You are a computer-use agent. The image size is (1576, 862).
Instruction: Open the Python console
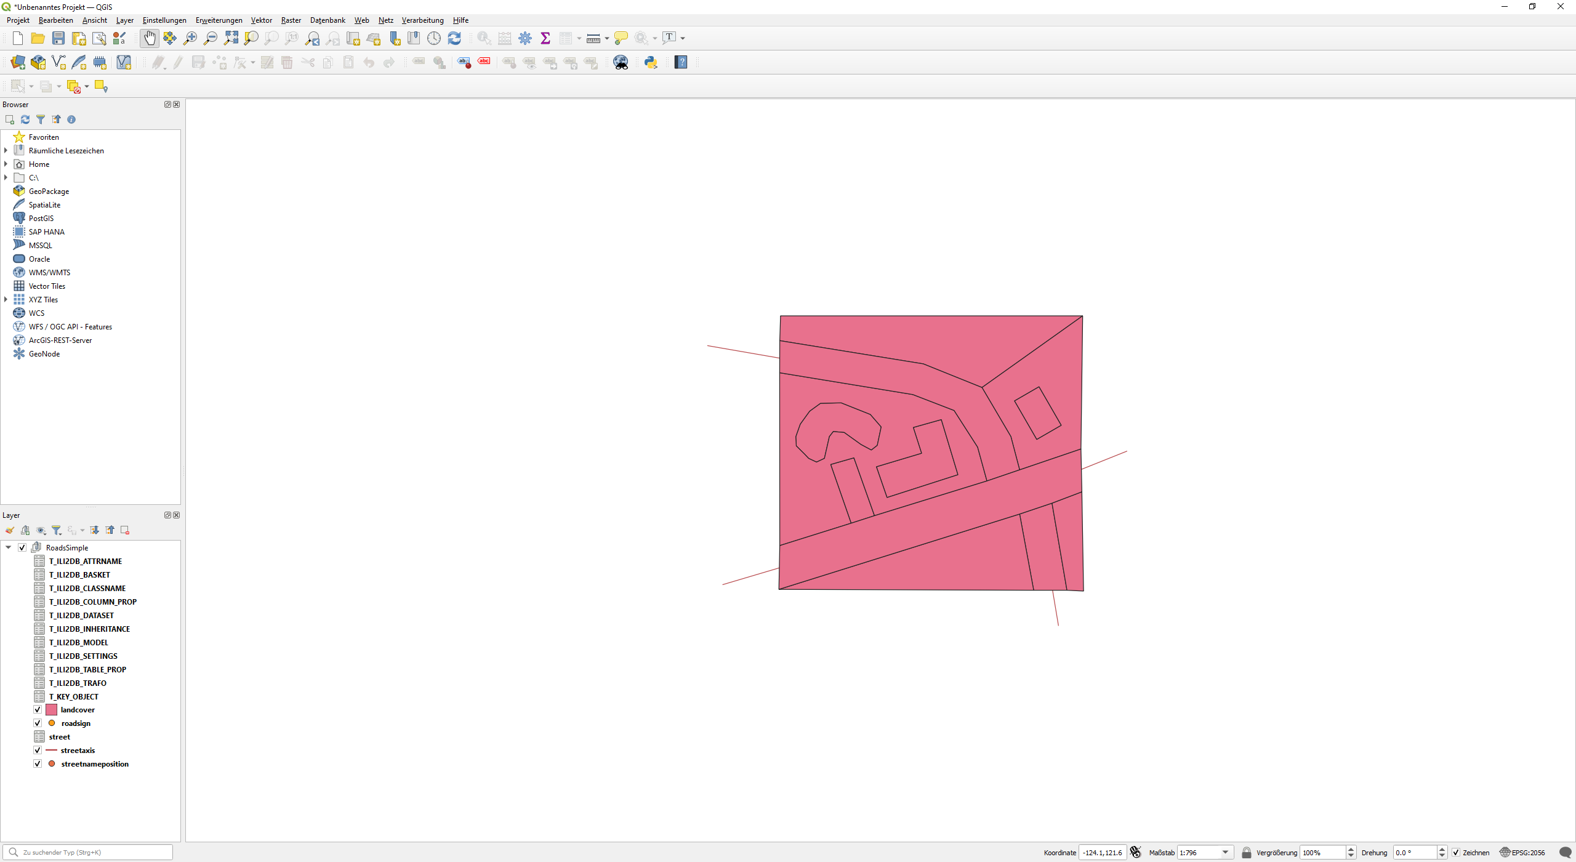point(651,62)
